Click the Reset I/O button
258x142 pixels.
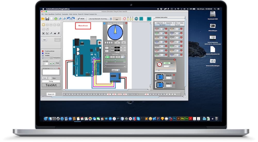(51, 94)
